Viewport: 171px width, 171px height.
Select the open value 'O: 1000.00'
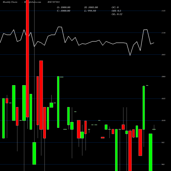click(64, 8)
